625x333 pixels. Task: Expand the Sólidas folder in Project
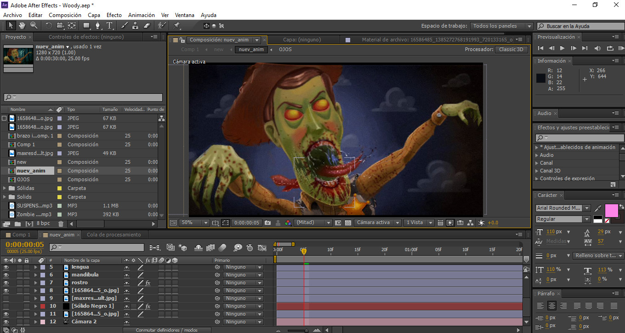[x=5, y=188]
